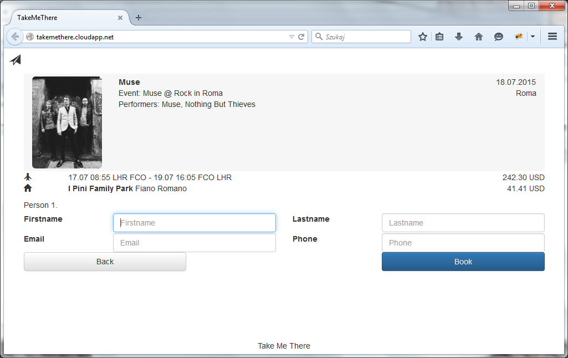Click the Email input field

tap(195, 243)
